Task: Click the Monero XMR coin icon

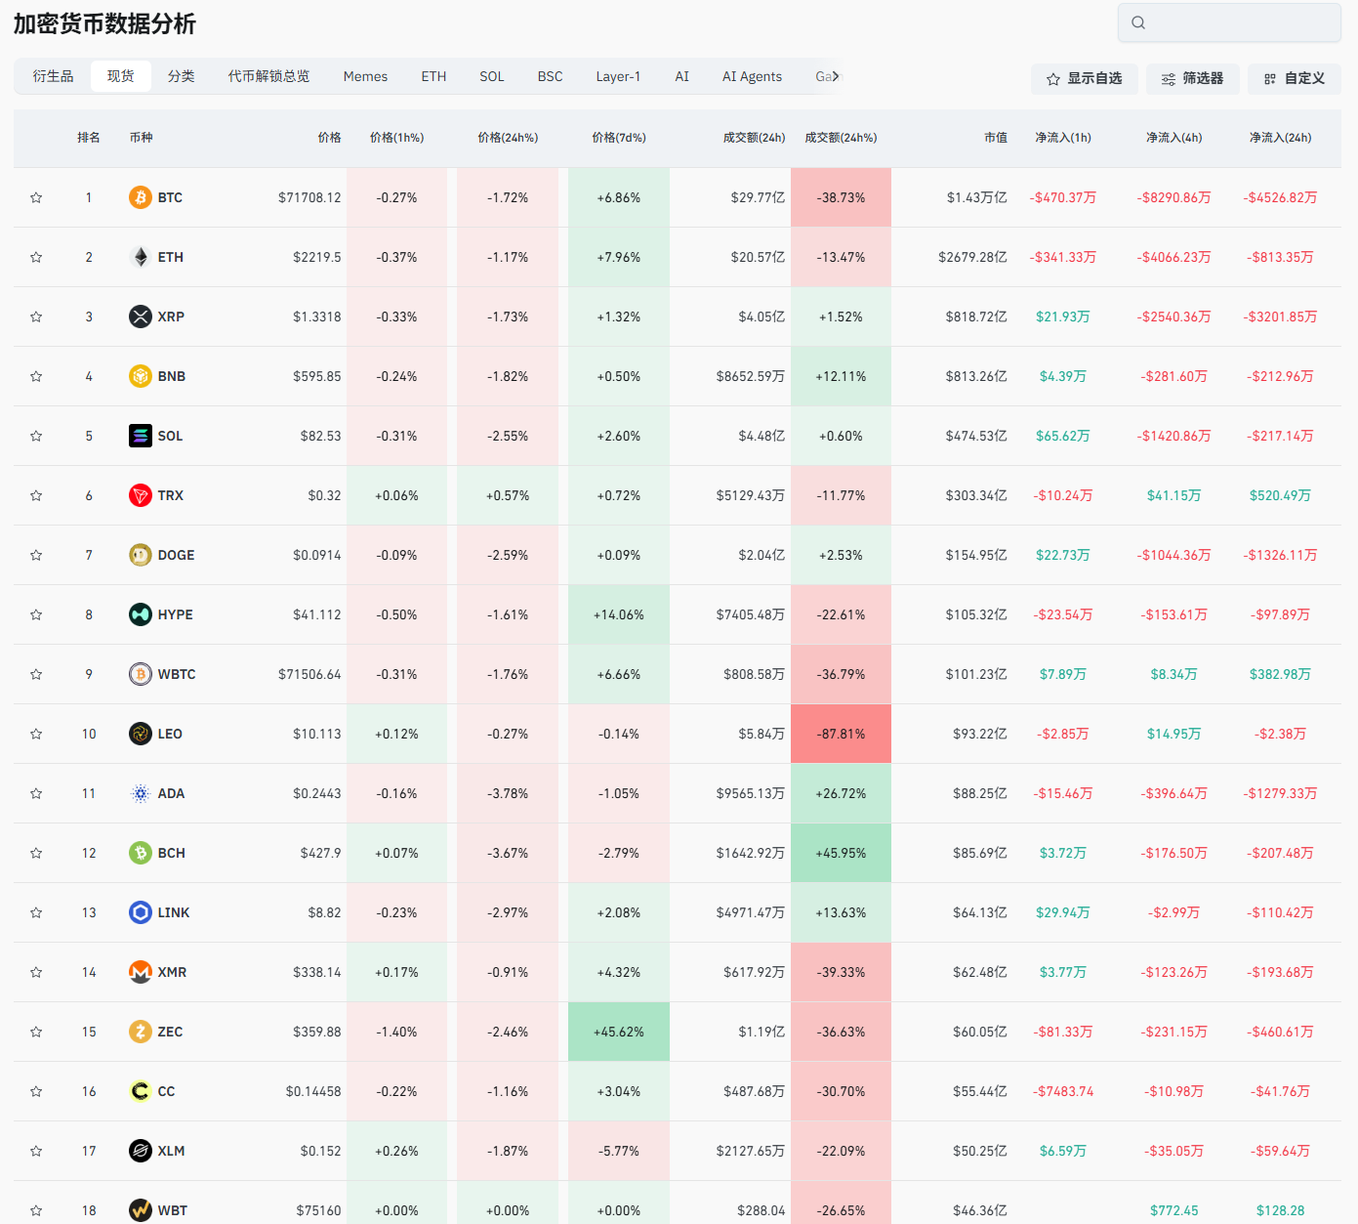Action: (x=141, y=972)
